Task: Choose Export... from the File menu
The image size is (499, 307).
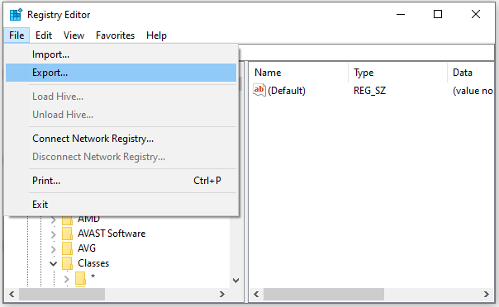Action: coord(121,73)
